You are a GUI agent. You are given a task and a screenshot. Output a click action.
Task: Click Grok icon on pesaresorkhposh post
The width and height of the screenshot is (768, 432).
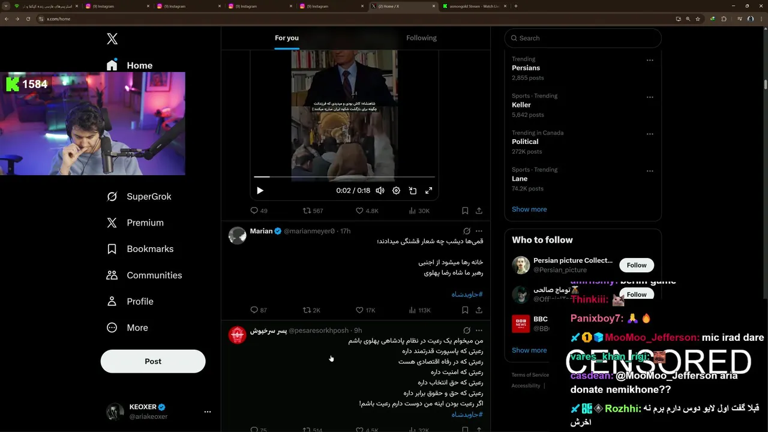coord(466,331)
